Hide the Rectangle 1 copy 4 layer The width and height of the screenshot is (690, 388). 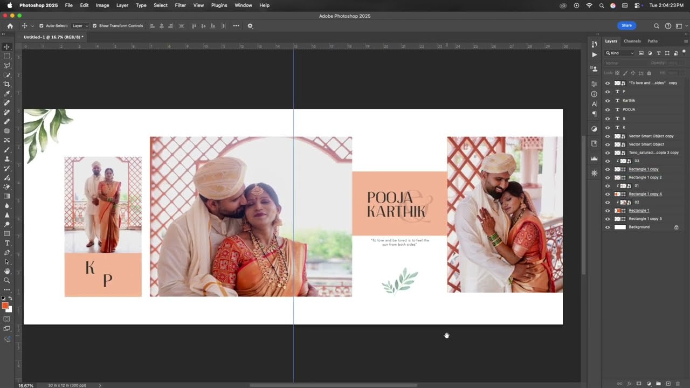pyautogui.click(x=608, y=194)
